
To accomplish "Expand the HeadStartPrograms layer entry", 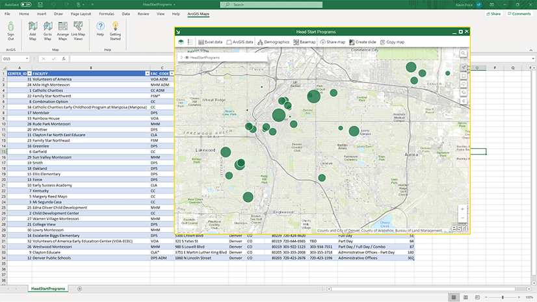I will (181, 58).
